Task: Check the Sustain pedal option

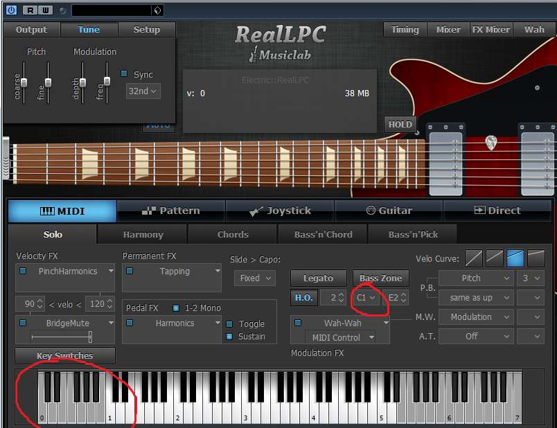Action: 229,337
